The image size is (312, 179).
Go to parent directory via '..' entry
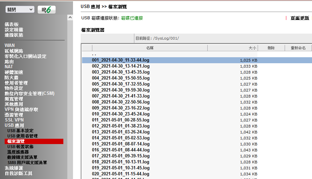(x=94, y=54)
